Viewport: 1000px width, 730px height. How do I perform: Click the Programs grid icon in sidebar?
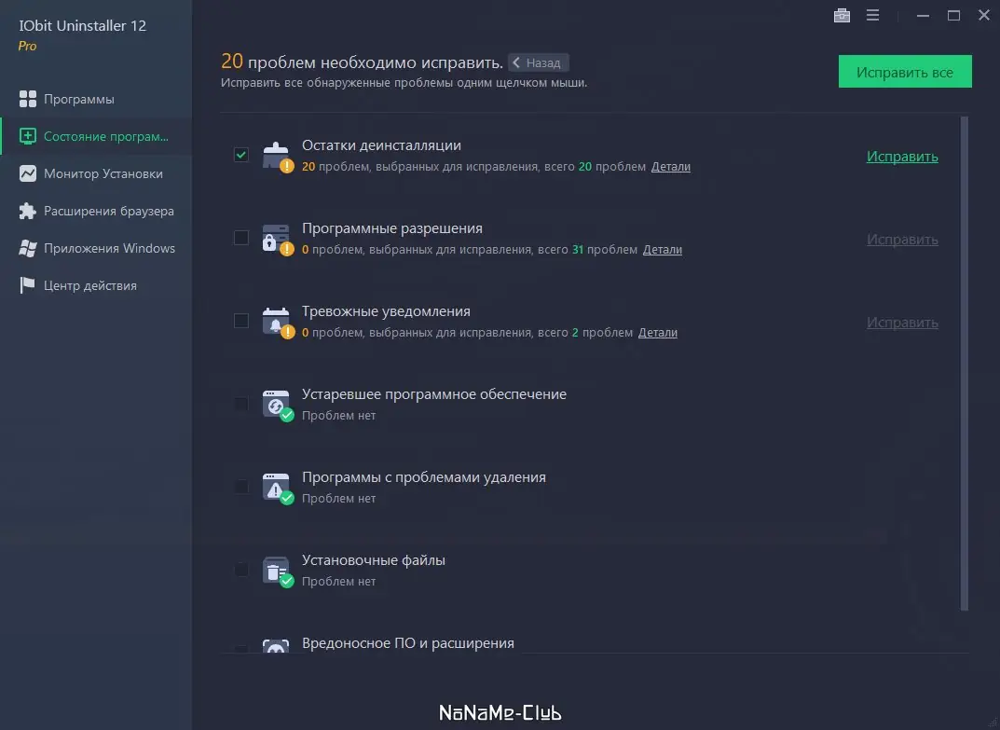[x=27, y=99]
